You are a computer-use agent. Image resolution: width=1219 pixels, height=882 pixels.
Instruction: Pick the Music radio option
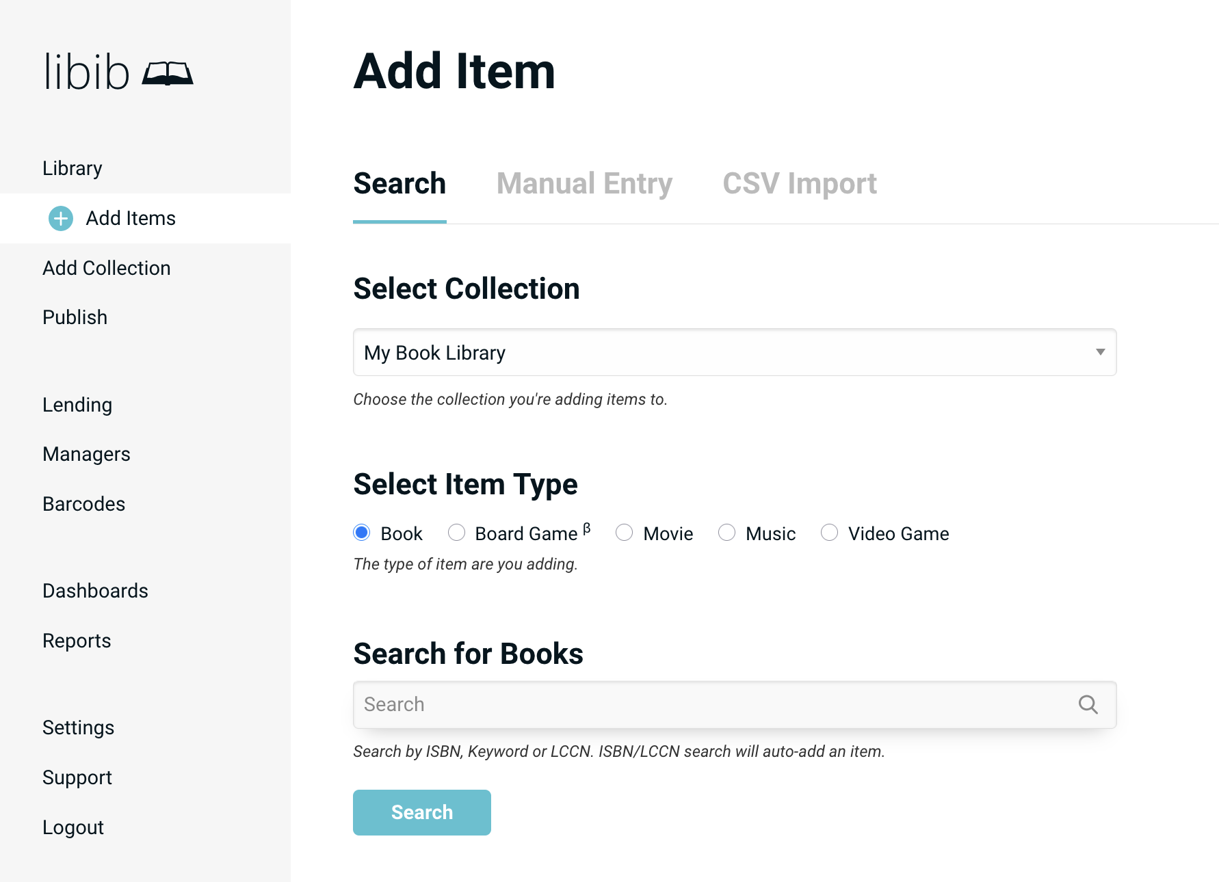(x=726, y=533)
